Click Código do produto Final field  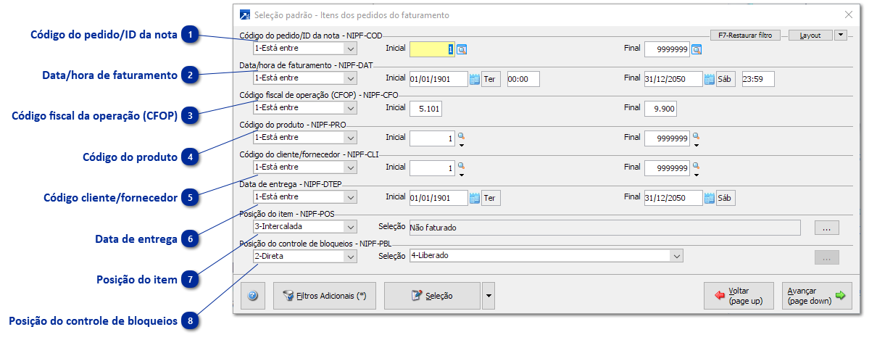(667, 138)
